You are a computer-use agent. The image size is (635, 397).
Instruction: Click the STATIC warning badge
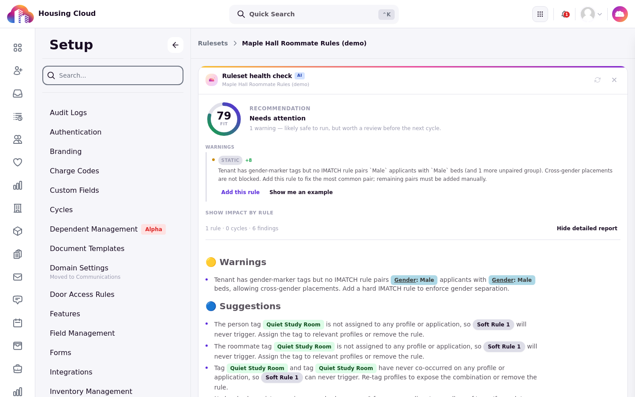[x=230, y=160]
